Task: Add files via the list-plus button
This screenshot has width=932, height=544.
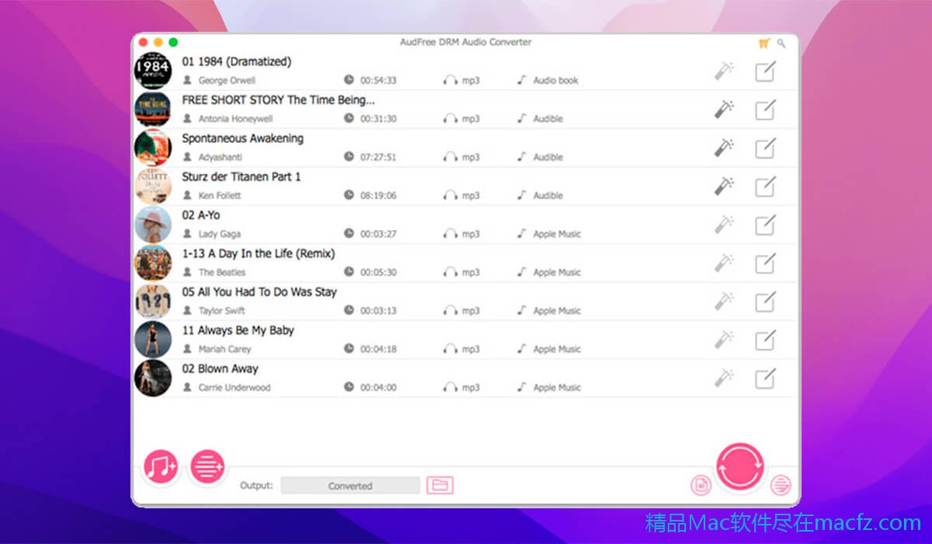Action: (207, 467)
